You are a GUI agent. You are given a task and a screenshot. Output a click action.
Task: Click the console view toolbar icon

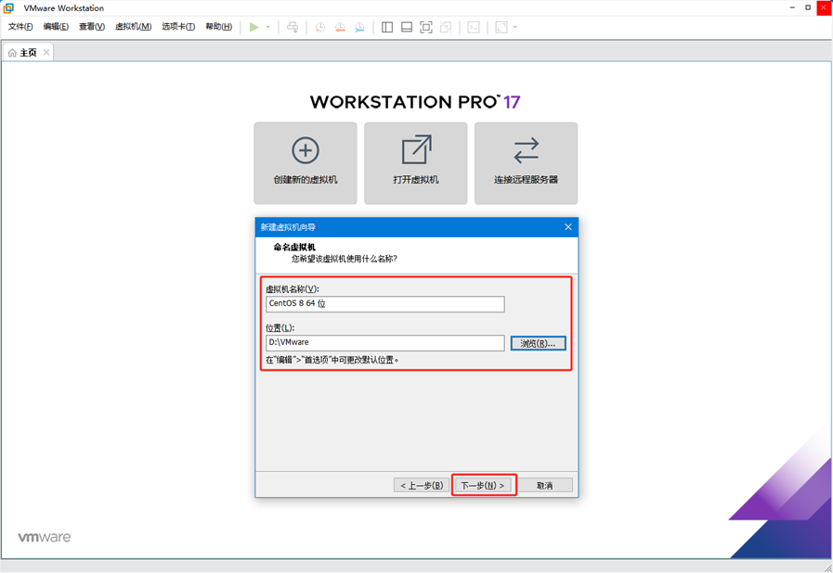(x=474, y=27)
